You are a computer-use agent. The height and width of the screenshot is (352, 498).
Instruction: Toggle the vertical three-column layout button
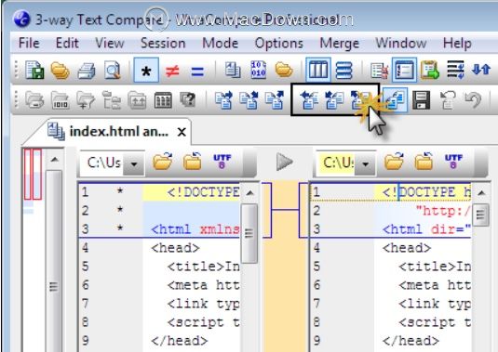pos(318,70)
